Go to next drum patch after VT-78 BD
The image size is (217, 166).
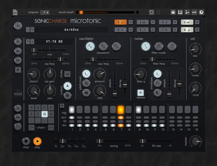32,41
